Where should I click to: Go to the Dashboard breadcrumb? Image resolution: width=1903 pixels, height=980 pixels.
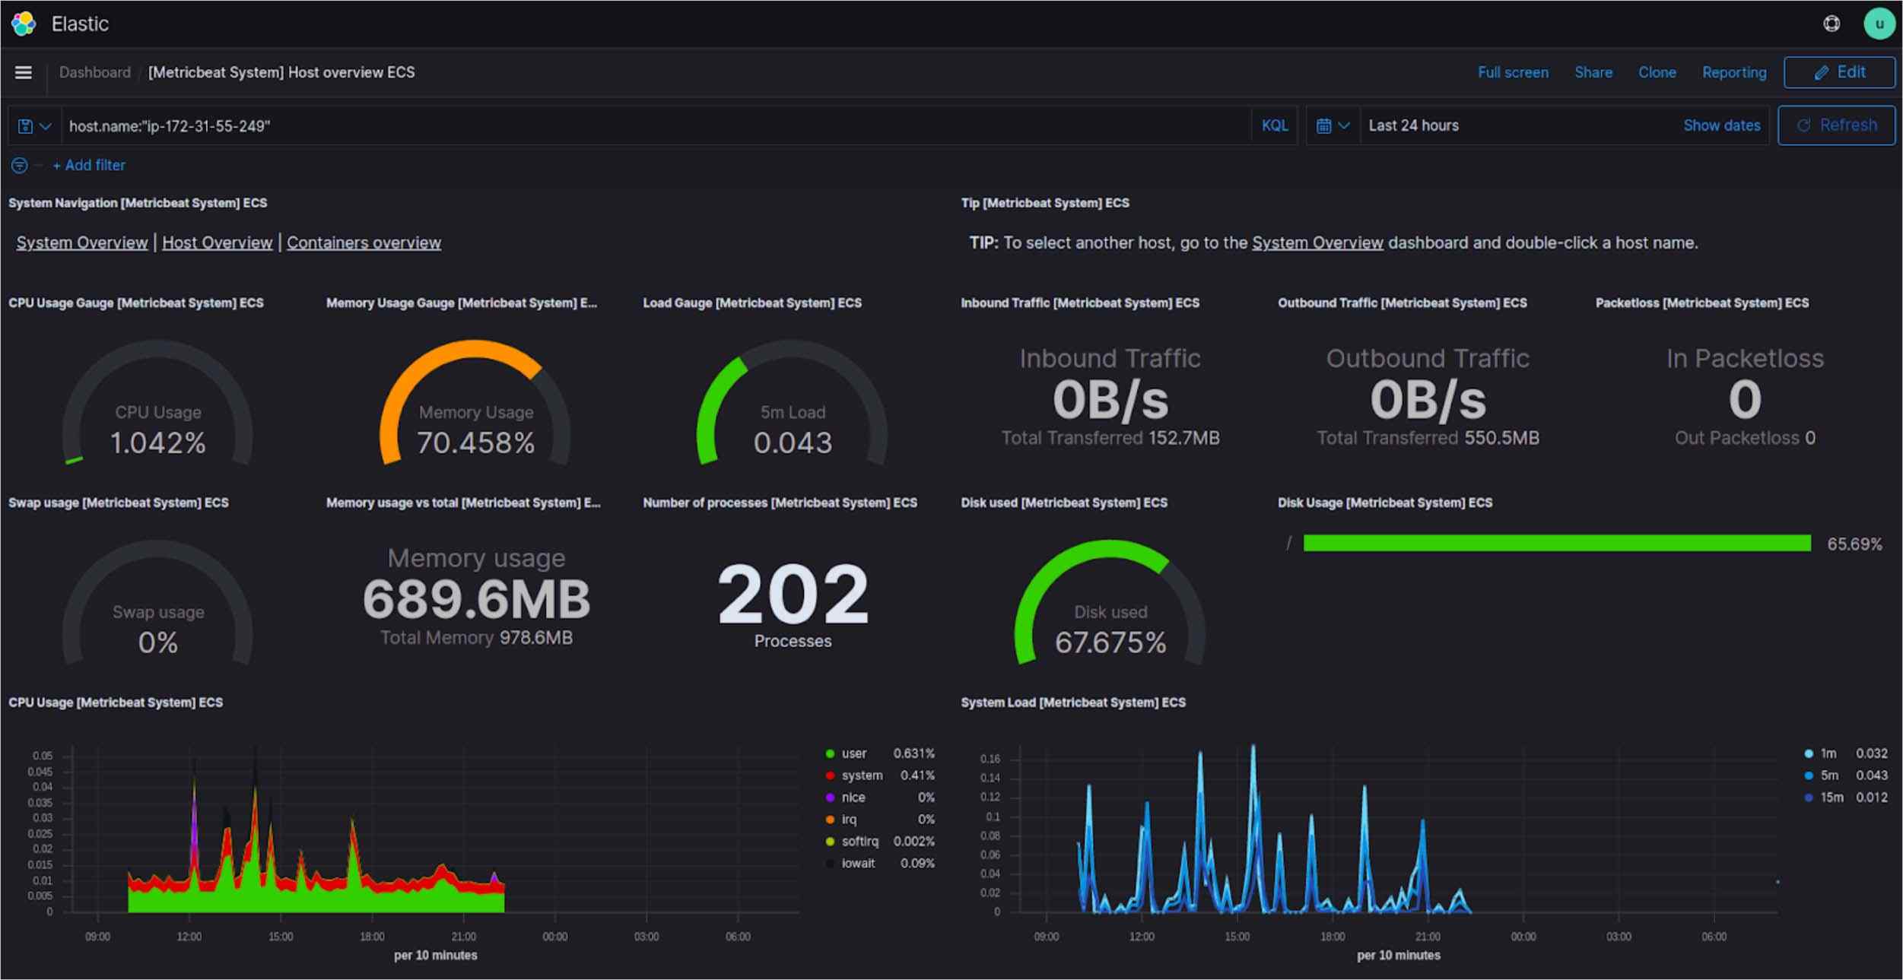[x=94, y=72]
